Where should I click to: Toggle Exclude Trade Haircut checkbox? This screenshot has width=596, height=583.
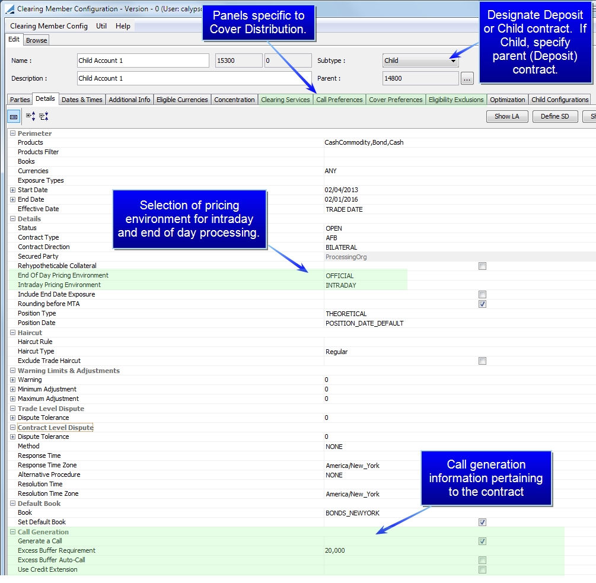coord(482,361)
